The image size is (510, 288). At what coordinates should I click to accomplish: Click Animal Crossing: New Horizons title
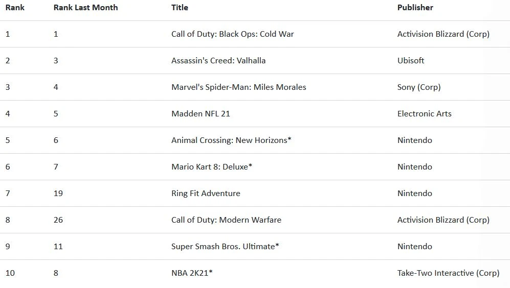tap(231, 140)
